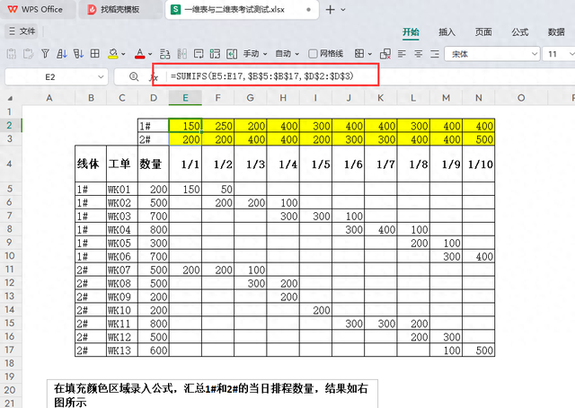Select row 4 header
The height and width of the screenshot is (408, 575).
(10, 164)
